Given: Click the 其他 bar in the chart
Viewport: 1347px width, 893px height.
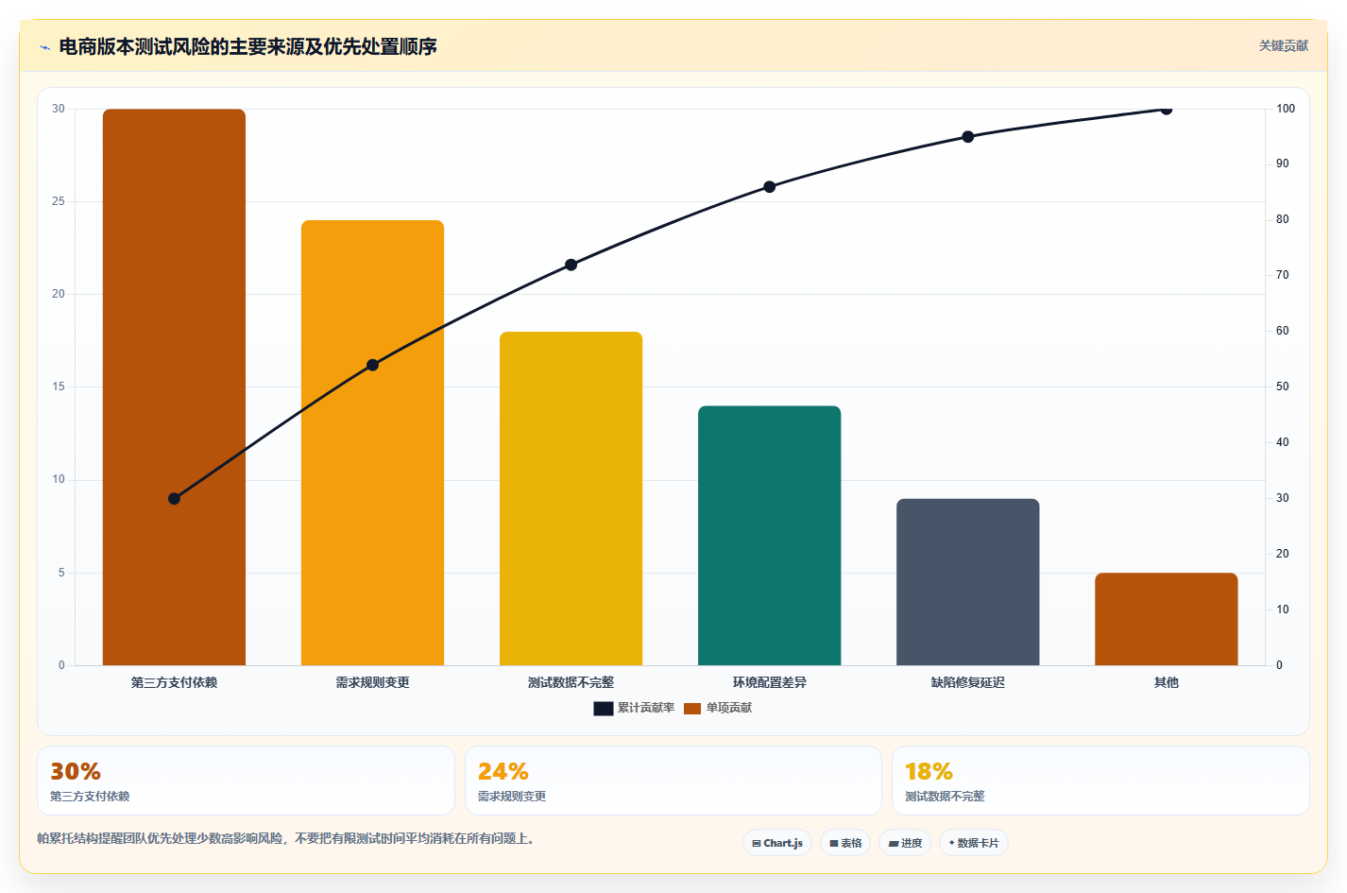Looking at the screenshot, I should pyautogui.click(x=1166, y=619).
